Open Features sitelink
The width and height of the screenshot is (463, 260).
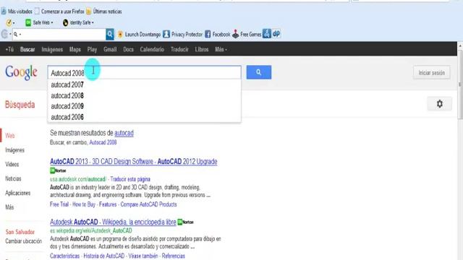tap(108, 204)
